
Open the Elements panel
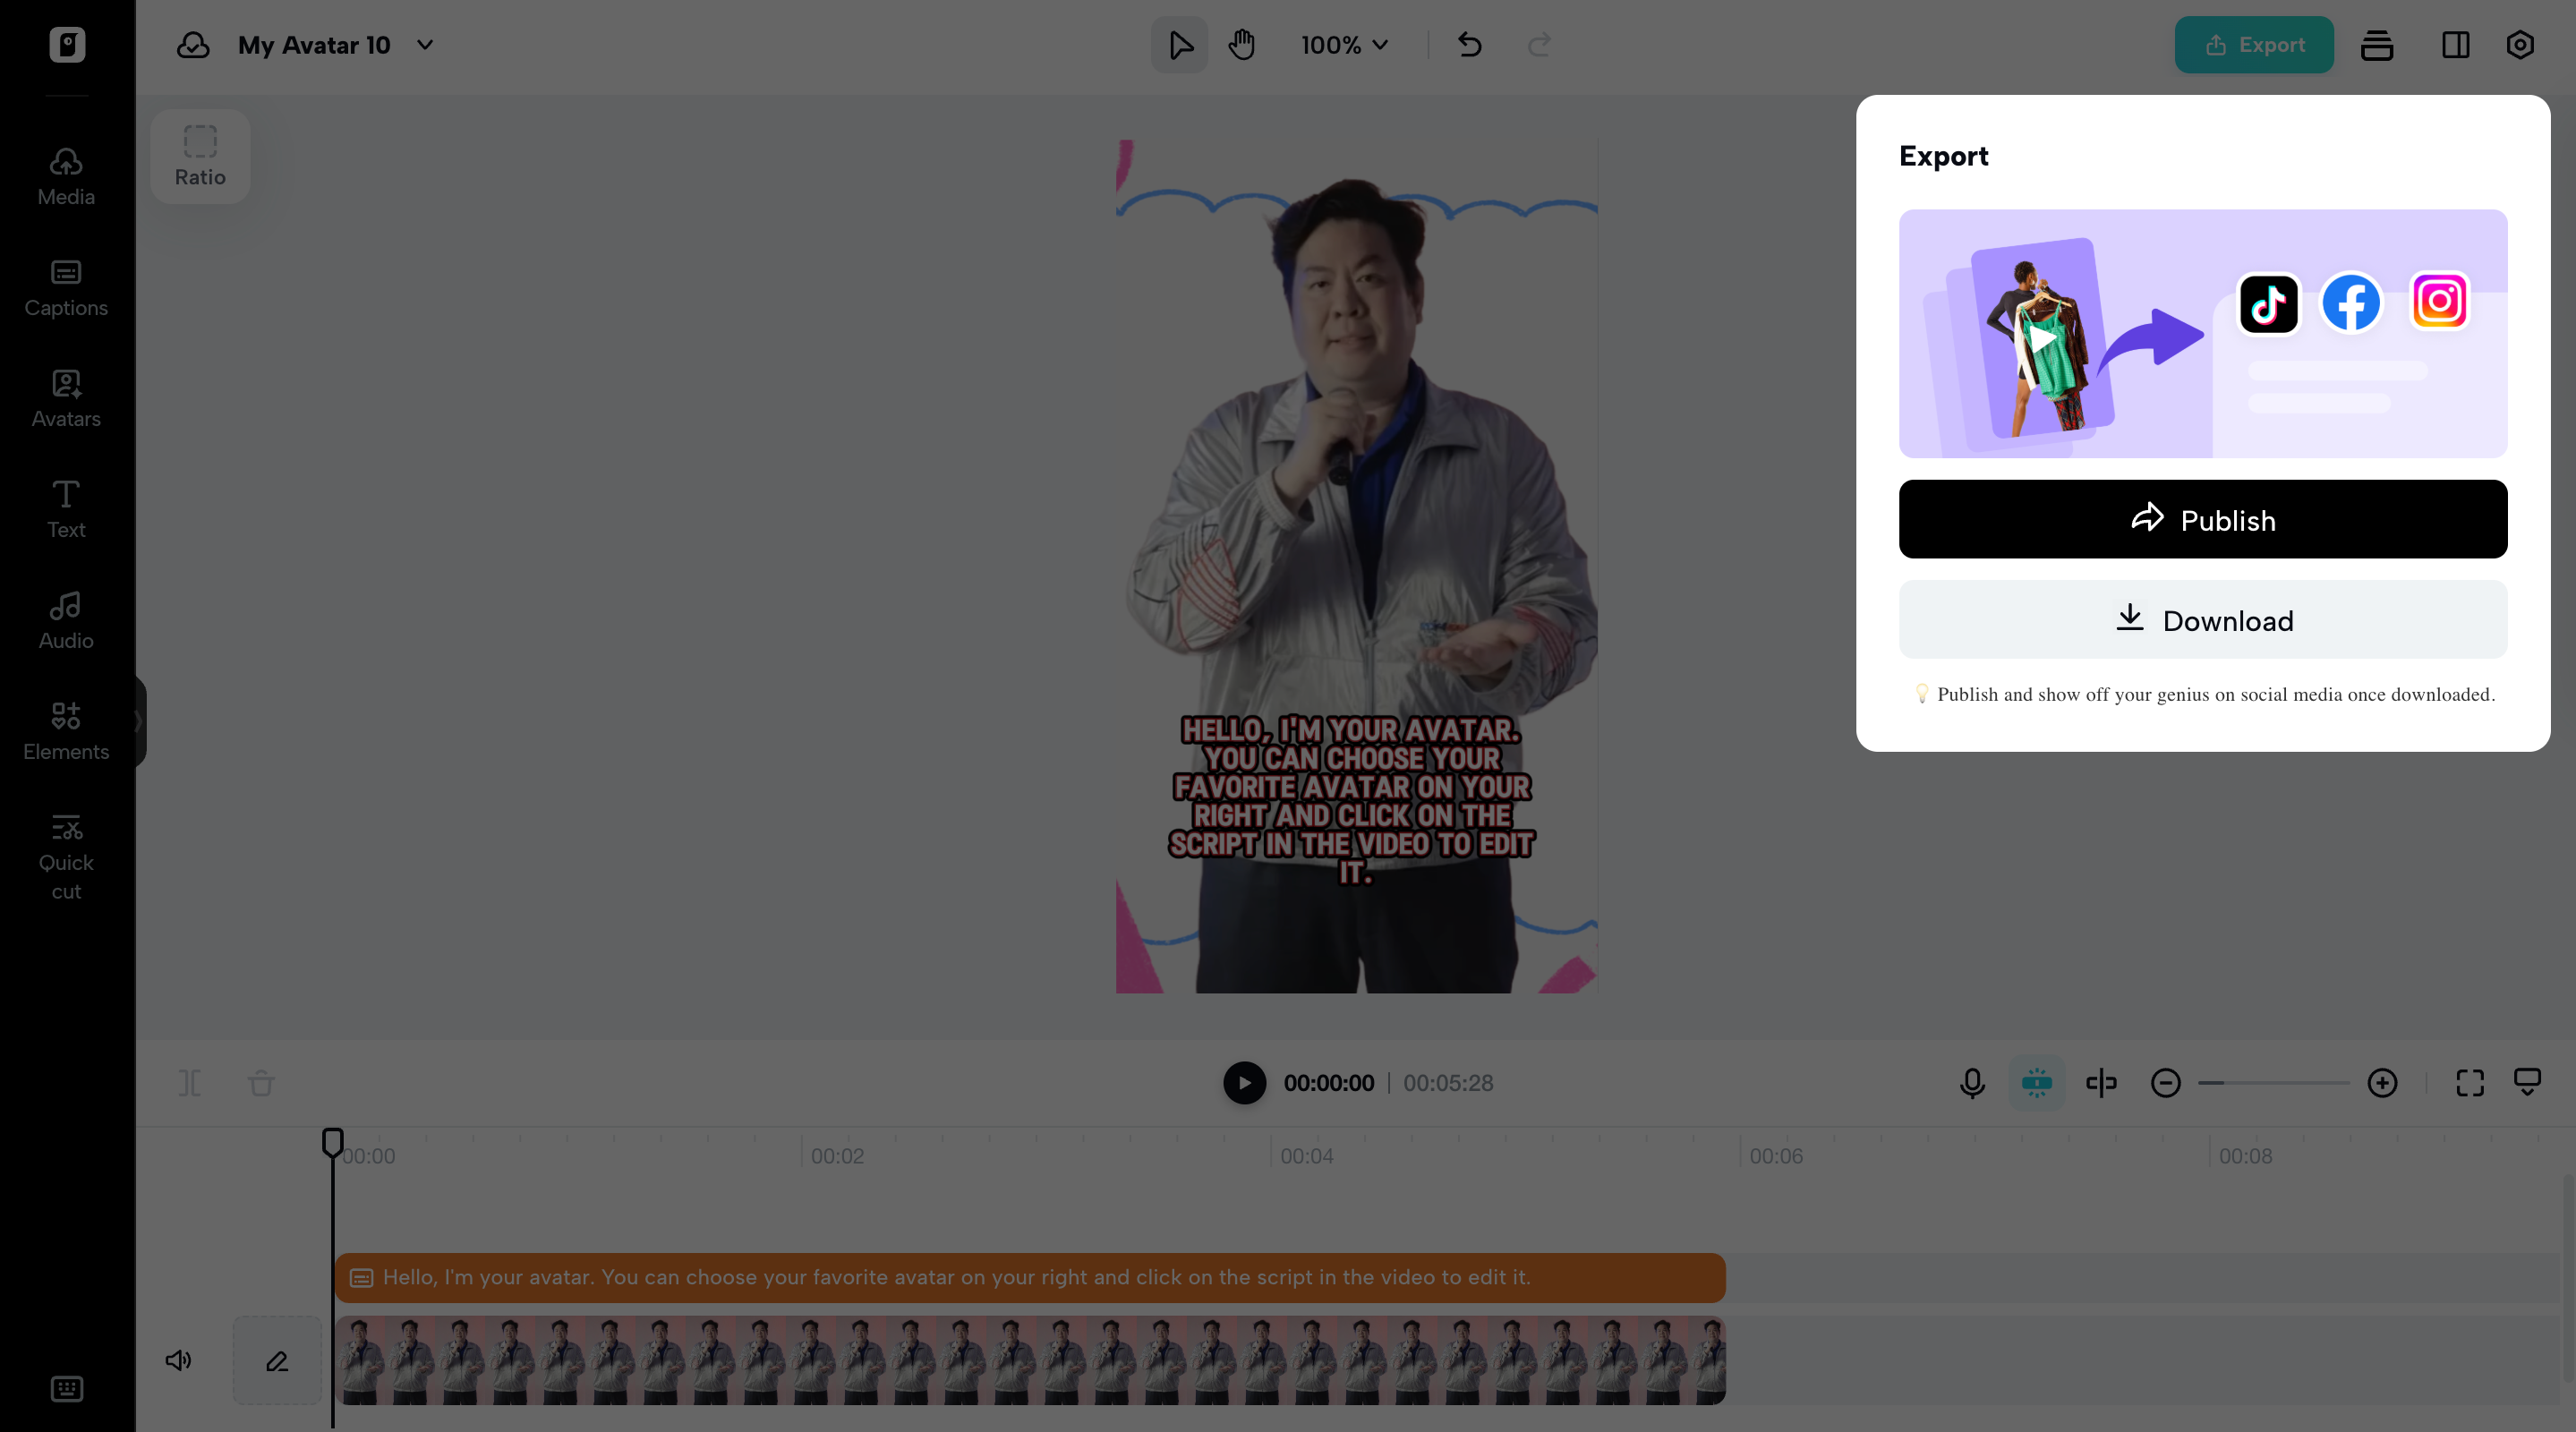64,730
